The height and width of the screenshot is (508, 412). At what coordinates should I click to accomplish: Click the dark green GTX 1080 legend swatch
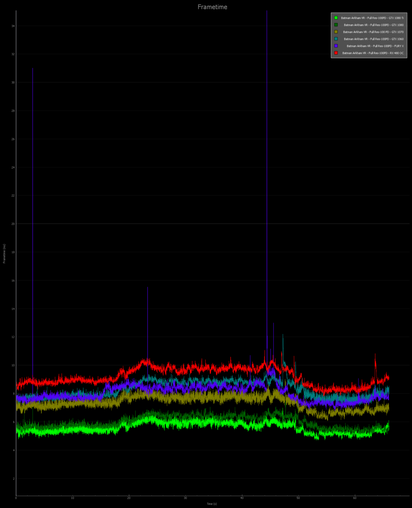(336, 25)
